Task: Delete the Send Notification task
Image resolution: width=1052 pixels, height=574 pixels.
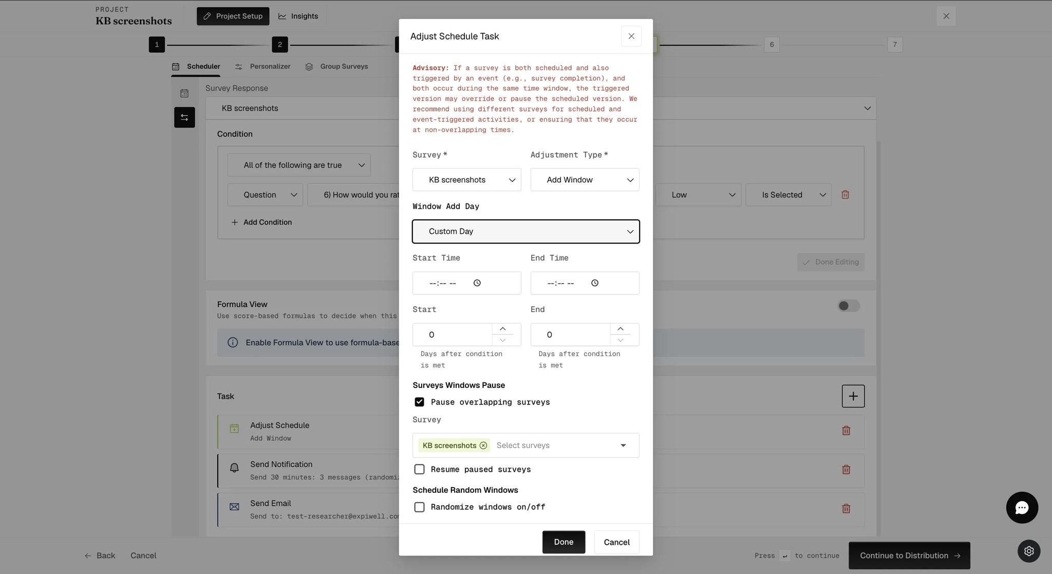Action: (x=846, y=470)
